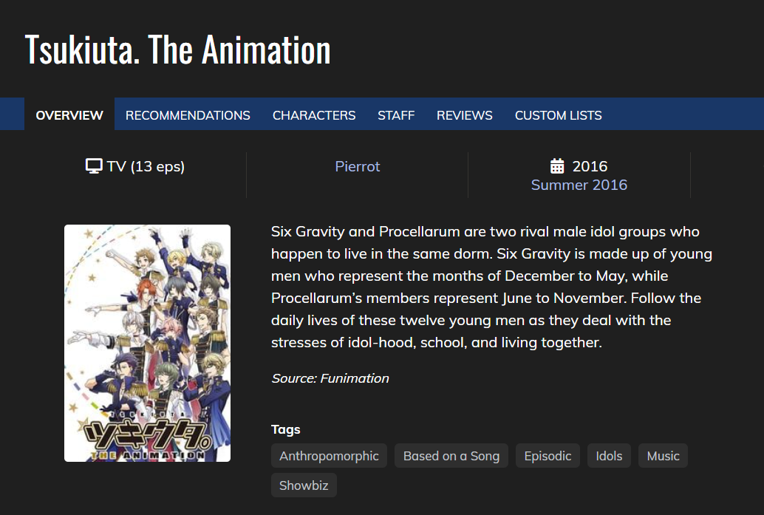The height and width of the screenshot is (515, 764).
Task: Go to the Characters tab
Action: pyautogui.click(x=314, y=115)
